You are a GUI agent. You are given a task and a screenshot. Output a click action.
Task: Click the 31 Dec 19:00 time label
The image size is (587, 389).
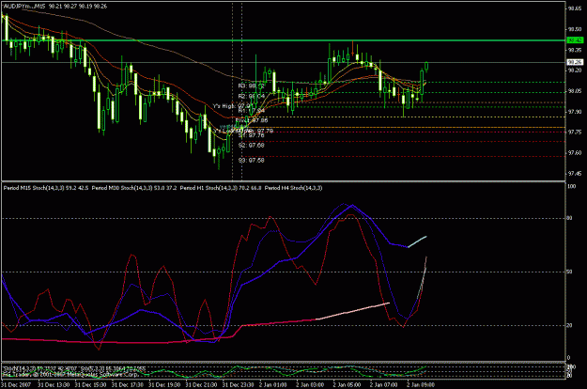[164, 384]
